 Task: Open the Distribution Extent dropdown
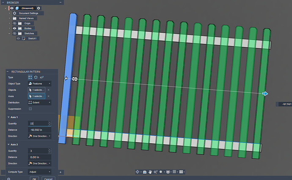click(x=39, y=102)
